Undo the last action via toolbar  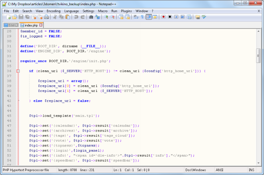pos(76,17)
